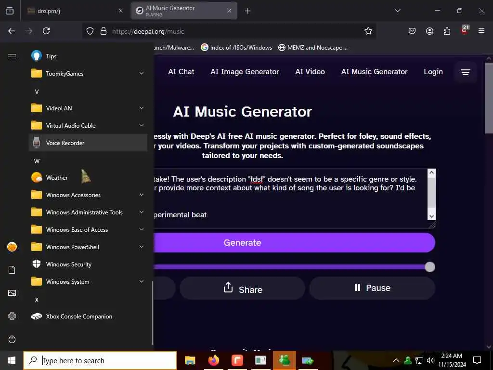Click the Windows Start button
Screen dimensions: 493x370
tap(12, 360)
